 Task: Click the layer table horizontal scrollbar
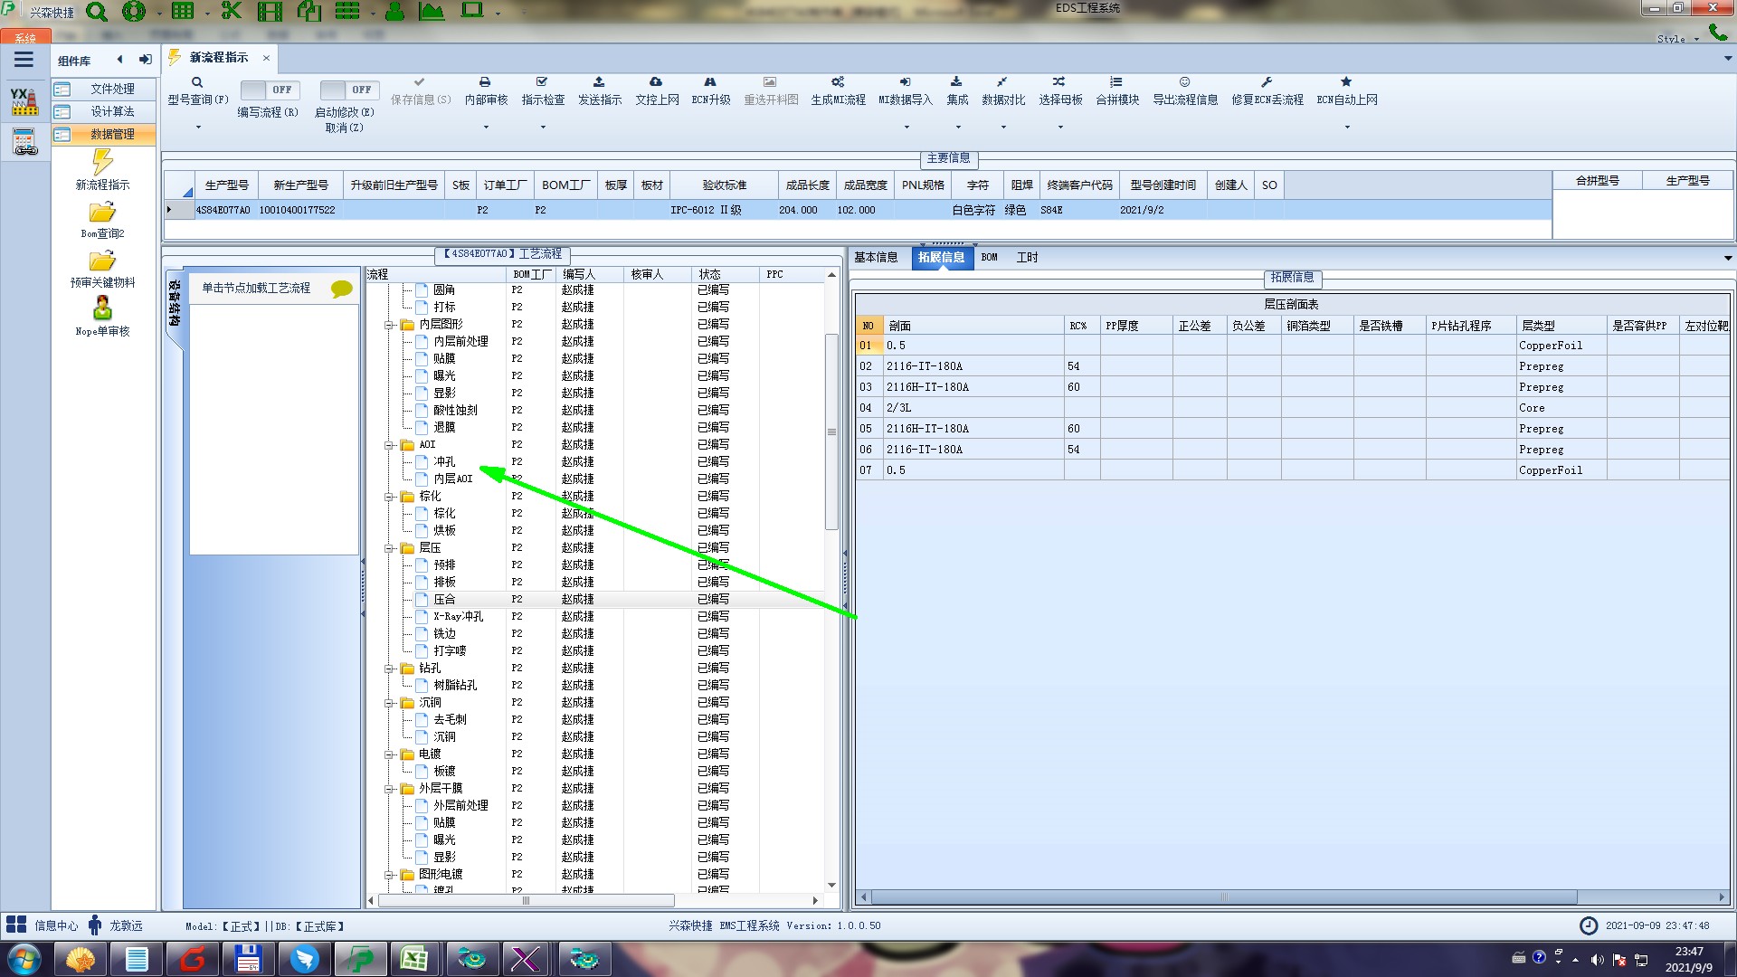[1223, 896]
